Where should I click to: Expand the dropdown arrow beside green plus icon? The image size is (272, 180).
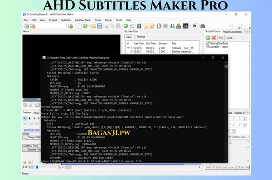tap(89, 26)
